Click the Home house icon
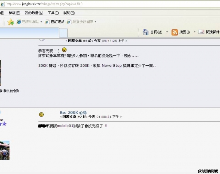The height and width of the screenshot is (174, 220). (x=146, y=32)
